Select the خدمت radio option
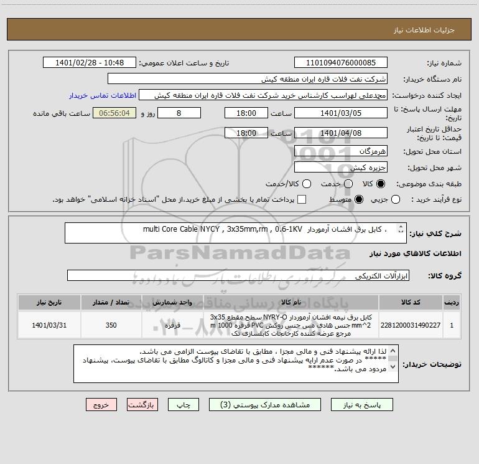The width and height of the screenshot is (479, 464). pyautogui.click(x=348, y=184)
